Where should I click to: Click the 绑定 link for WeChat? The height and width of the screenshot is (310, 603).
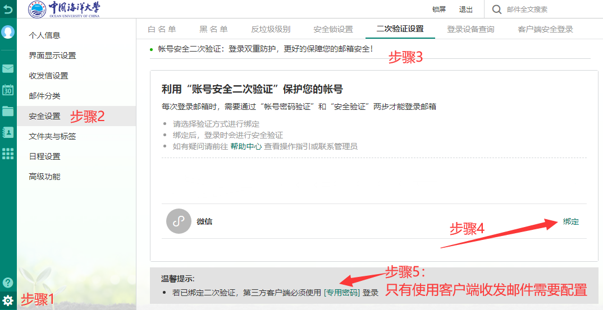coord(571,221)
